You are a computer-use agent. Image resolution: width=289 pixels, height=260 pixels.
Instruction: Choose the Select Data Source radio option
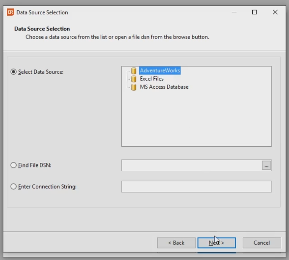point(13,72)
